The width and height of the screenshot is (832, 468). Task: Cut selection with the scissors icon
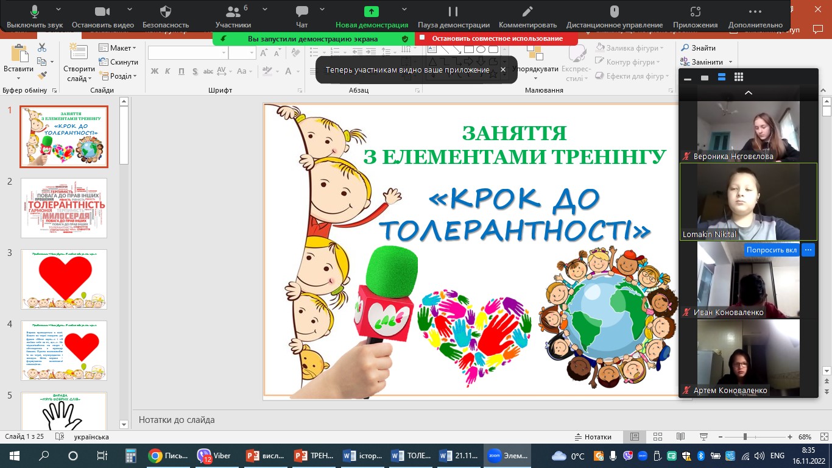click(x=42, y=48)
